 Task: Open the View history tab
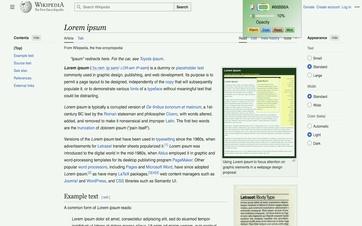[x=270, y=38]
